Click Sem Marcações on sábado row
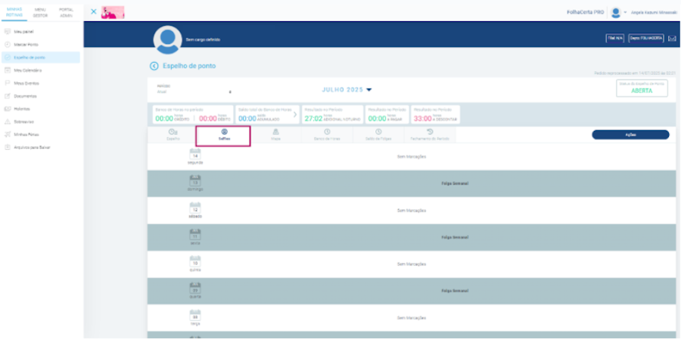The width and height of the screenshot is (681, 342). [412, 210]
